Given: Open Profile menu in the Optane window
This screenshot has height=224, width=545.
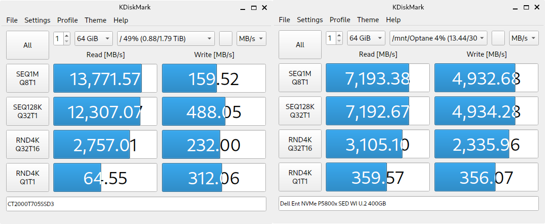Looking at the screenshot, I should pyautogui.click(x=340, y=20).
